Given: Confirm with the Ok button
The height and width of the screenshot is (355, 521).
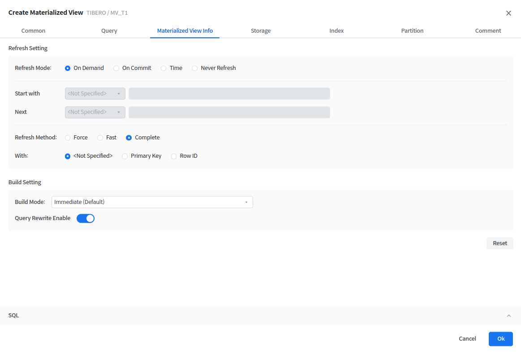Looking at the screenshot, I should [x=500, y=339].
